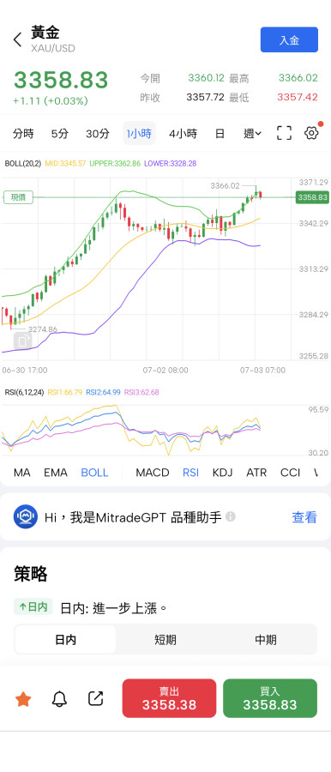Toggle the BOLL indicator
Image resolution: width=331 pixels, height=772 pixels.
(x=94, y=473)
